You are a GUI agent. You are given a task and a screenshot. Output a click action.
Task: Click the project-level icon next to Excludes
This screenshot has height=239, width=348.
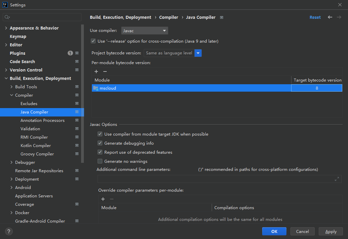77,104
